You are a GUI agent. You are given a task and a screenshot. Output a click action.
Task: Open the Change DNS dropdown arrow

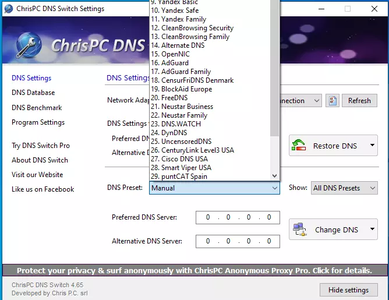point(372,230)
